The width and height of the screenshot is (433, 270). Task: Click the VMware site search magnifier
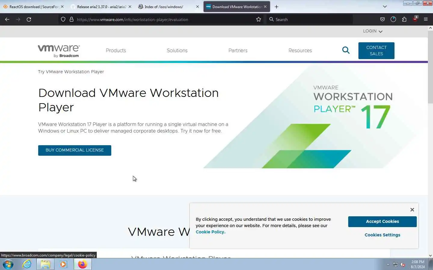[x=346, y=50]
